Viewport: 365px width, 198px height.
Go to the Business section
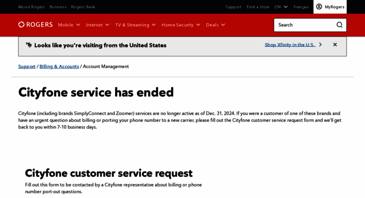tap(58, 7)
